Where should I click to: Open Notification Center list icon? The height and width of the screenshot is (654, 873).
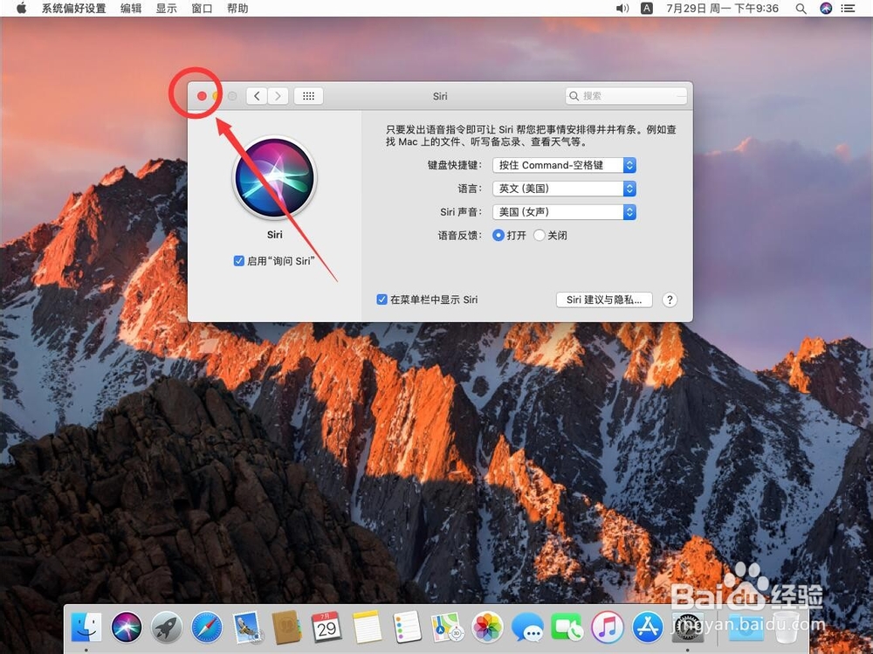848,9
